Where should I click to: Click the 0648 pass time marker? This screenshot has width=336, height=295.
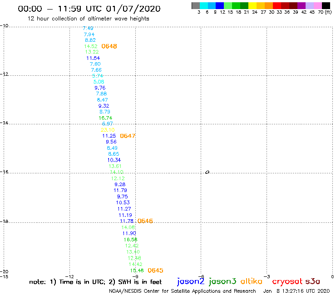pos(109,46)
